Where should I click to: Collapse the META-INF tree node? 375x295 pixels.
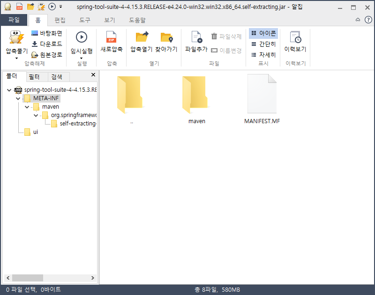[x=18, y=98]
